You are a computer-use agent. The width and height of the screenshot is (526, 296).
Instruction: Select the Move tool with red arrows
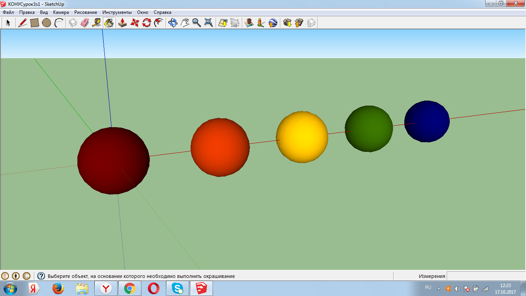[134, 23]
